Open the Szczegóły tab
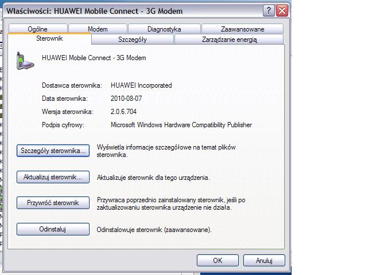The image size is (392, 275). coord(133,40)
